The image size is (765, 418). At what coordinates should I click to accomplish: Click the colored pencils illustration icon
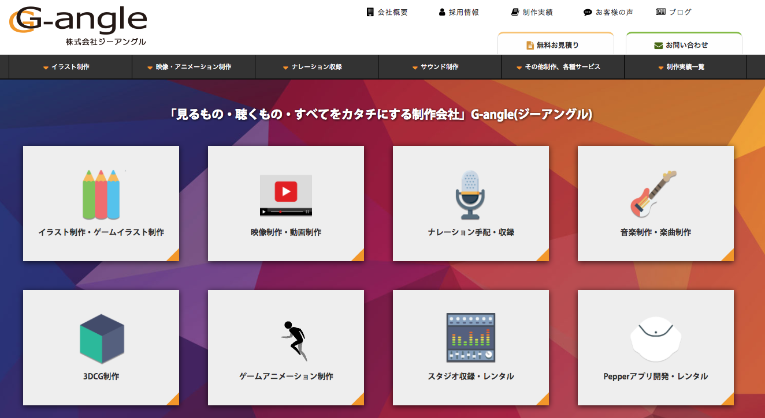[x=101, y=194]
